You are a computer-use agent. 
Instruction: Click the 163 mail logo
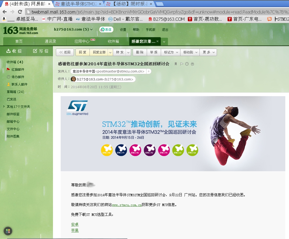coord(20,30)
